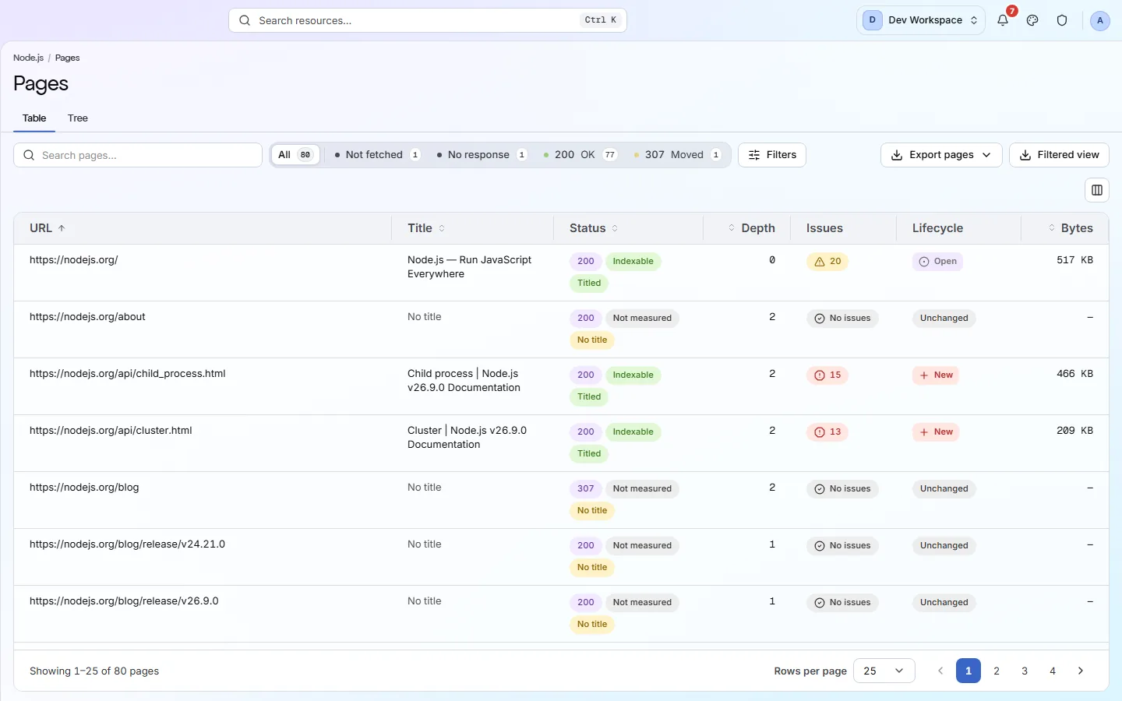Click the 307 status code badge

click(586, 489)
